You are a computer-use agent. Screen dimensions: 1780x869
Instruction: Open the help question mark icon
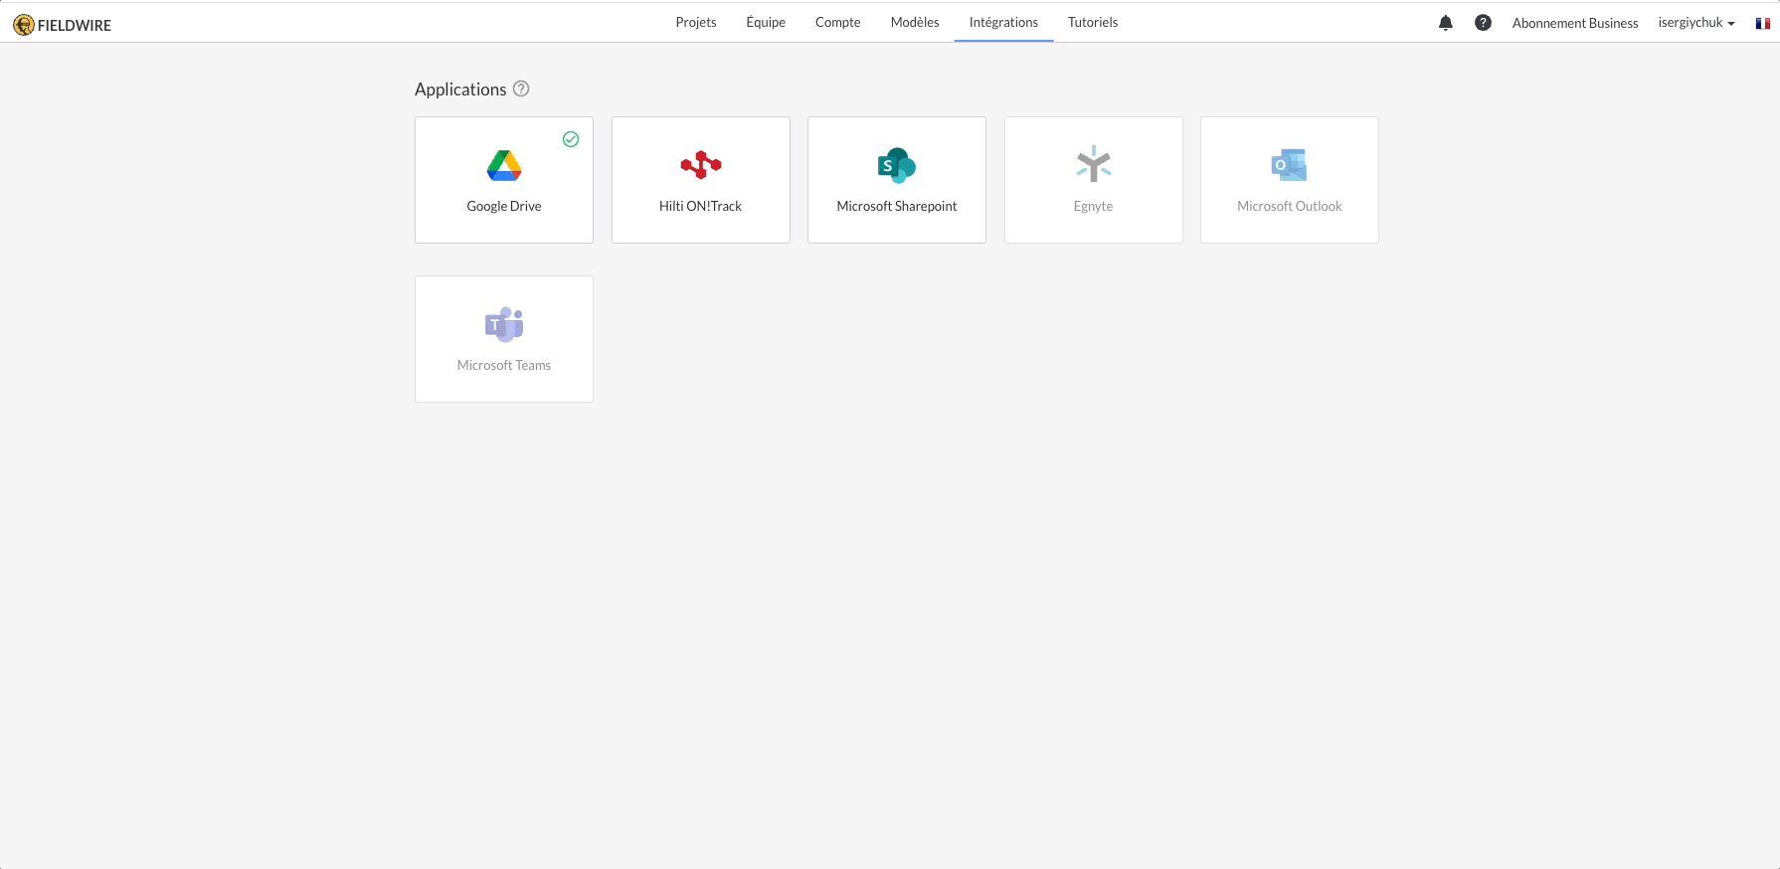coord(1483,23)
